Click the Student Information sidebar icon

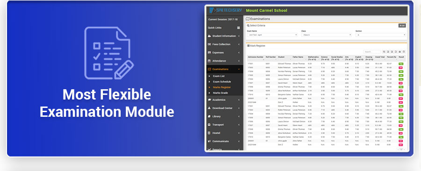(210, 36)
